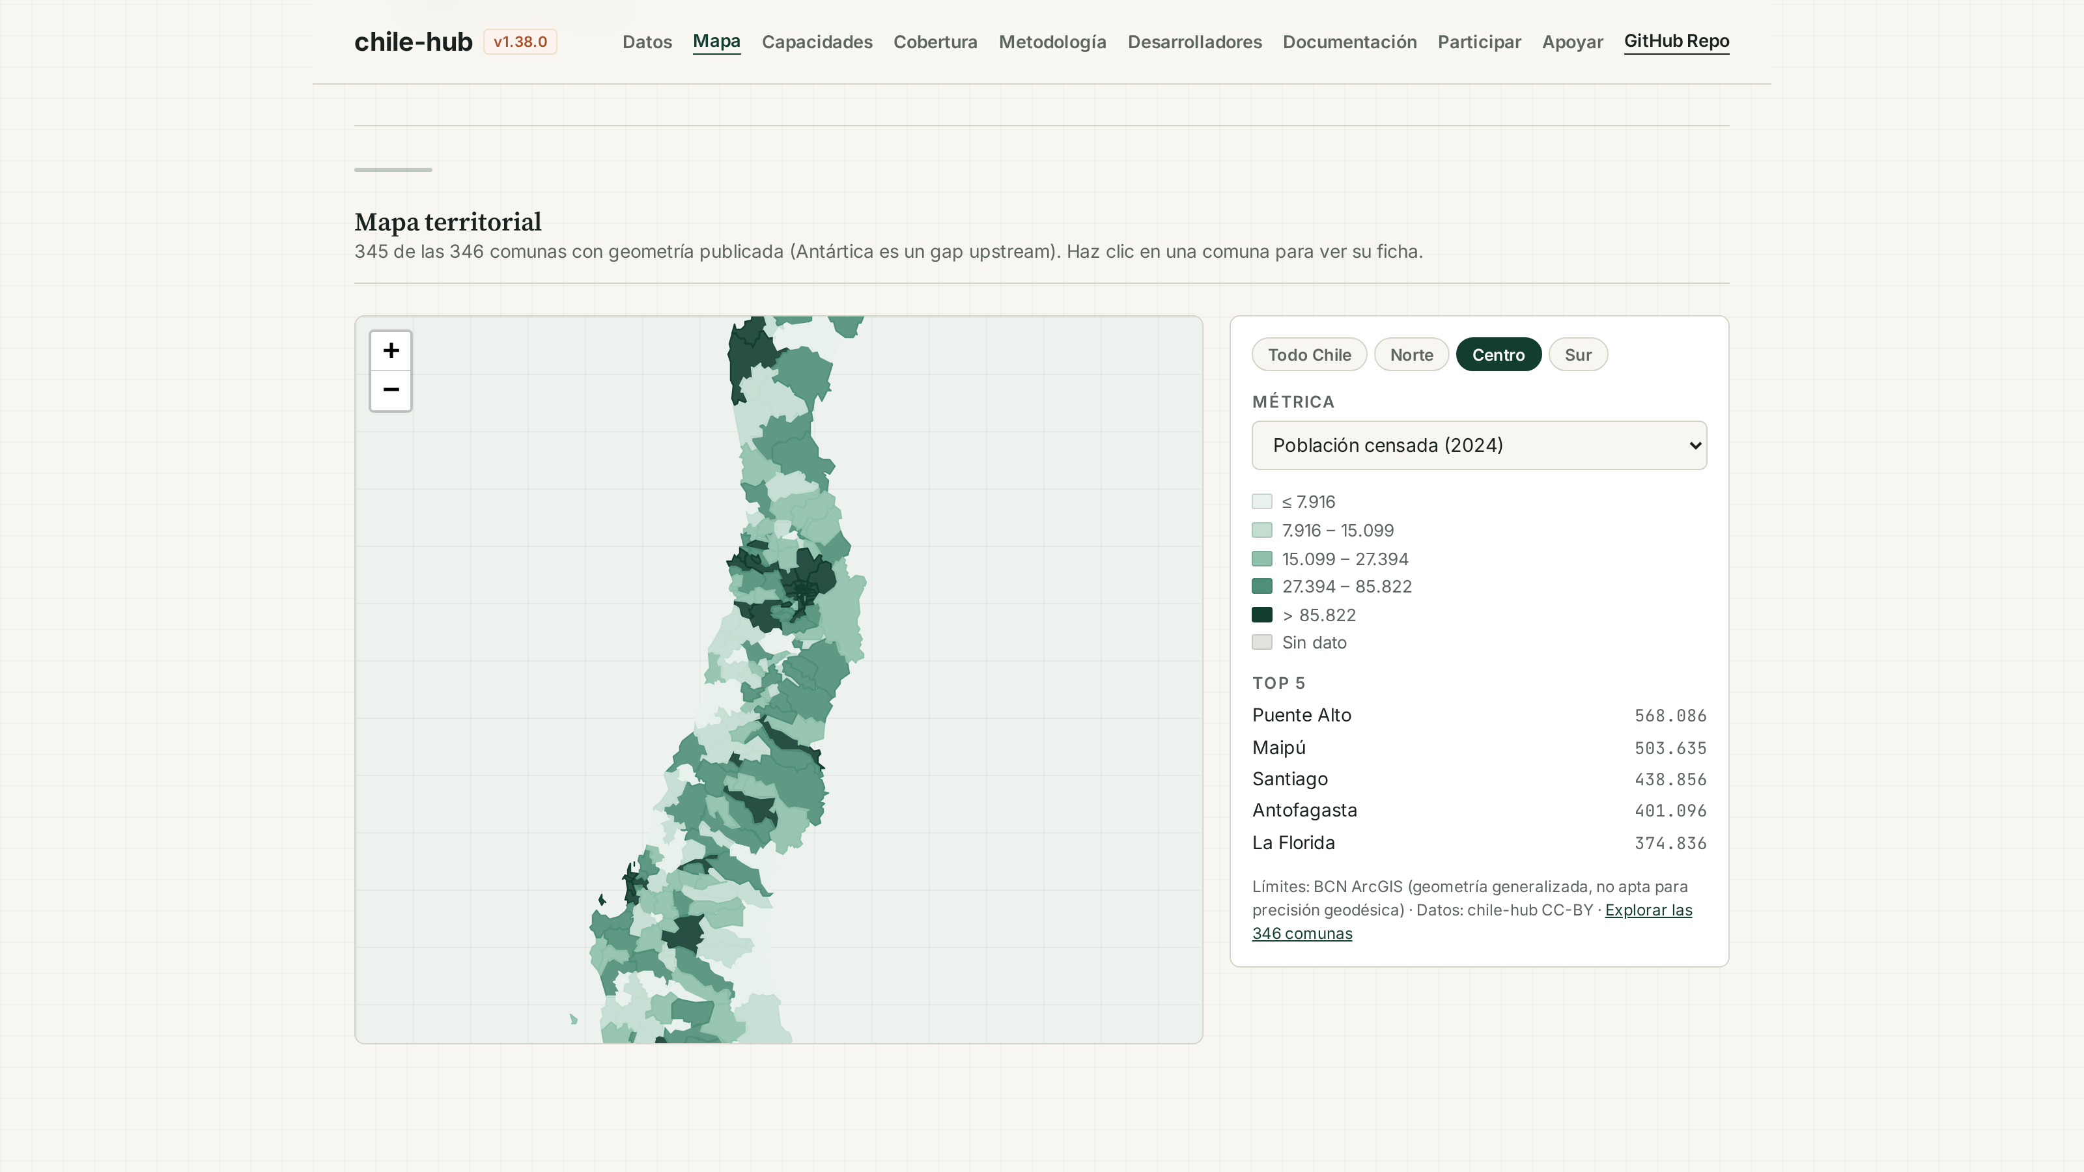The image size is (2084, 1172).
Task: Click the 7.916 – 15.099 legend swatch
Action: point(1261,531)
